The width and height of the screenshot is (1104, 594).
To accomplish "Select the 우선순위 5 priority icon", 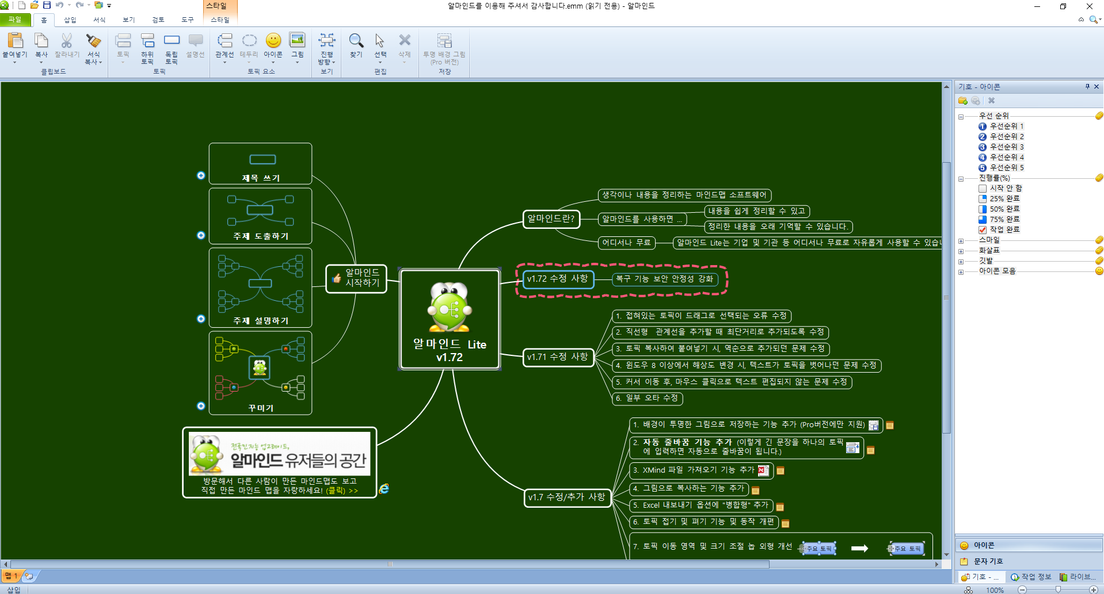I will pos(983,168).
